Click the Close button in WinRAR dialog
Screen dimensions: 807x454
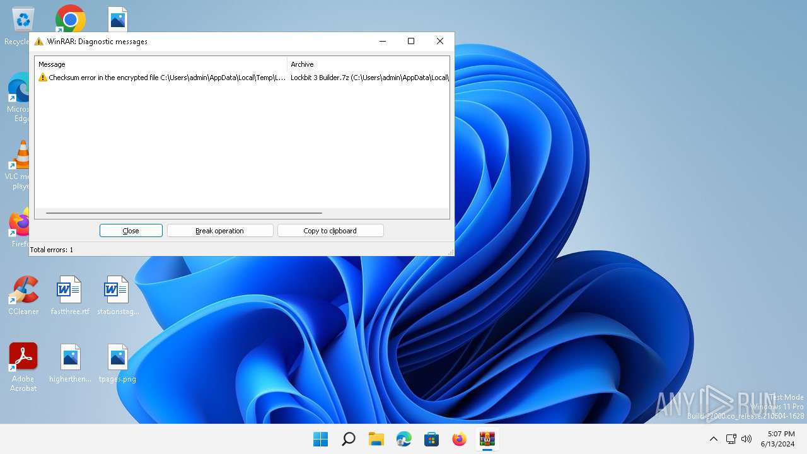131,231
